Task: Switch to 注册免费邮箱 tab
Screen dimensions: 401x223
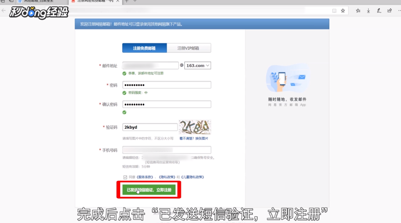Action: [x=145, y=48]
